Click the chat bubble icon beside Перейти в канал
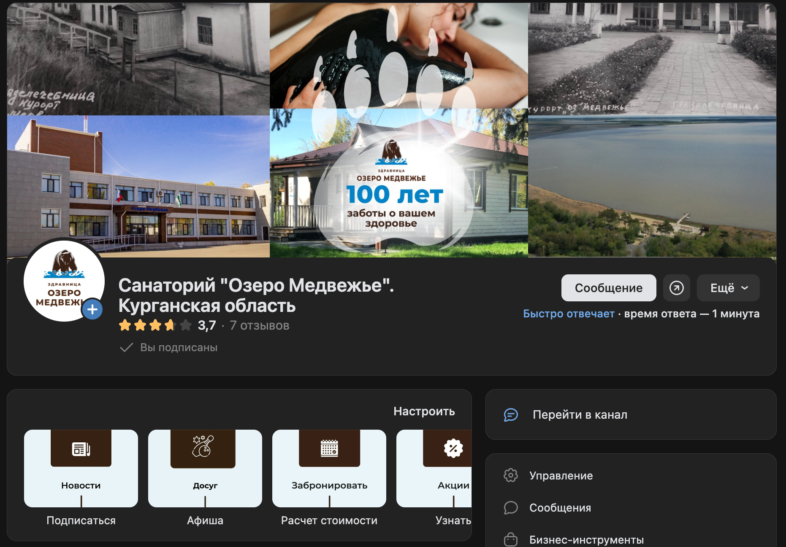Image resolution: width=786 pixels, height=547 pixels. tap(511, 415)
